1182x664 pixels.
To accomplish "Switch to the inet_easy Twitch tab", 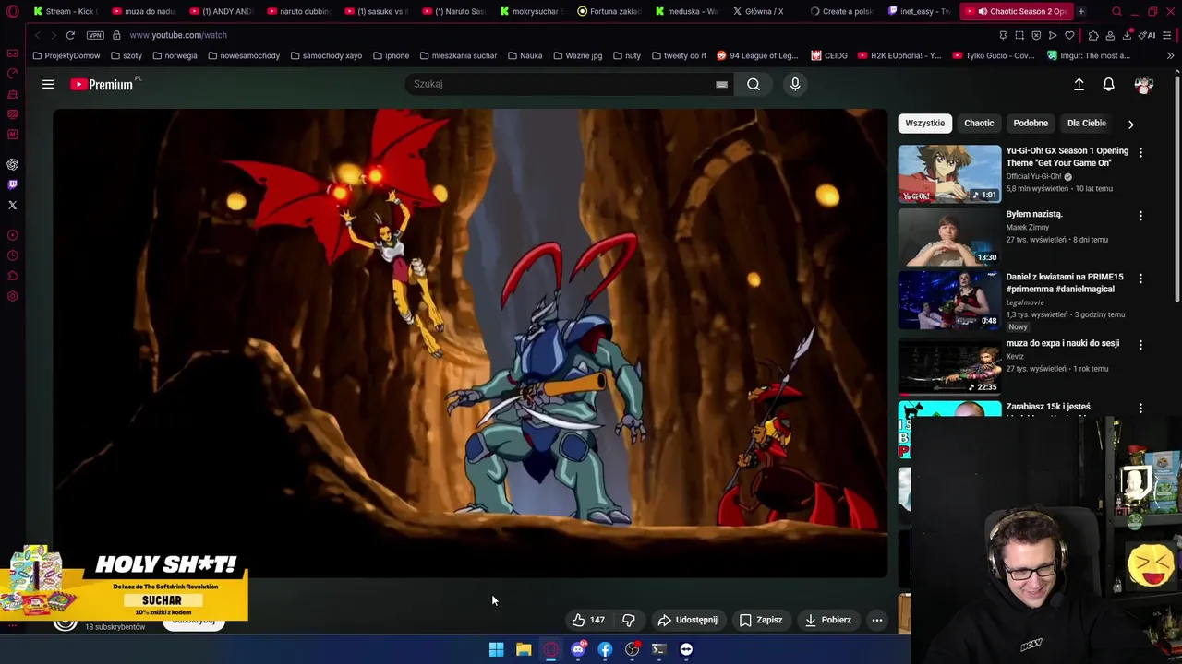I will 919,11.
